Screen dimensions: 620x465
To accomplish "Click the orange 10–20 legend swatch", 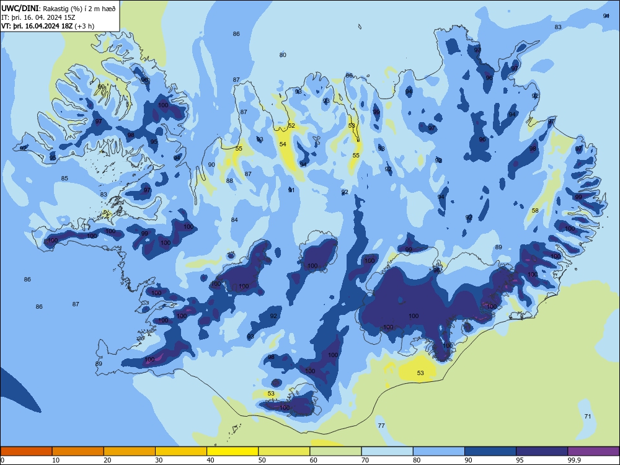I will pyautogui.click(x=78, y=451).
